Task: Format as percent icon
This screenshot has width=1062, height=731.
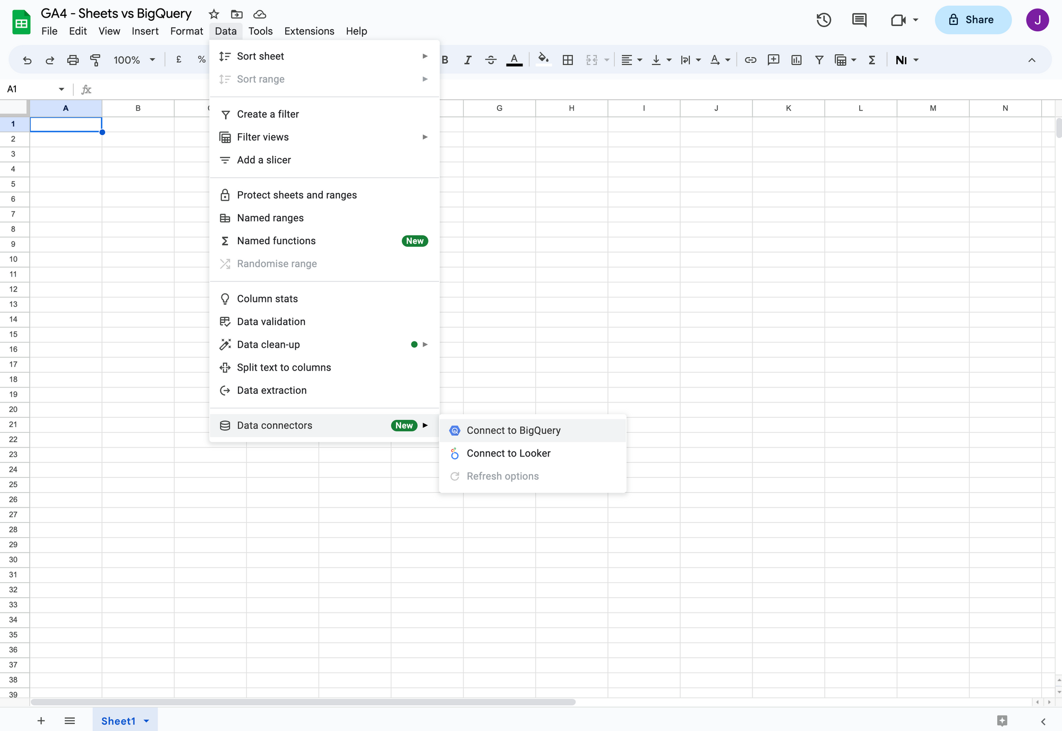Action: [x=202, y=60]
